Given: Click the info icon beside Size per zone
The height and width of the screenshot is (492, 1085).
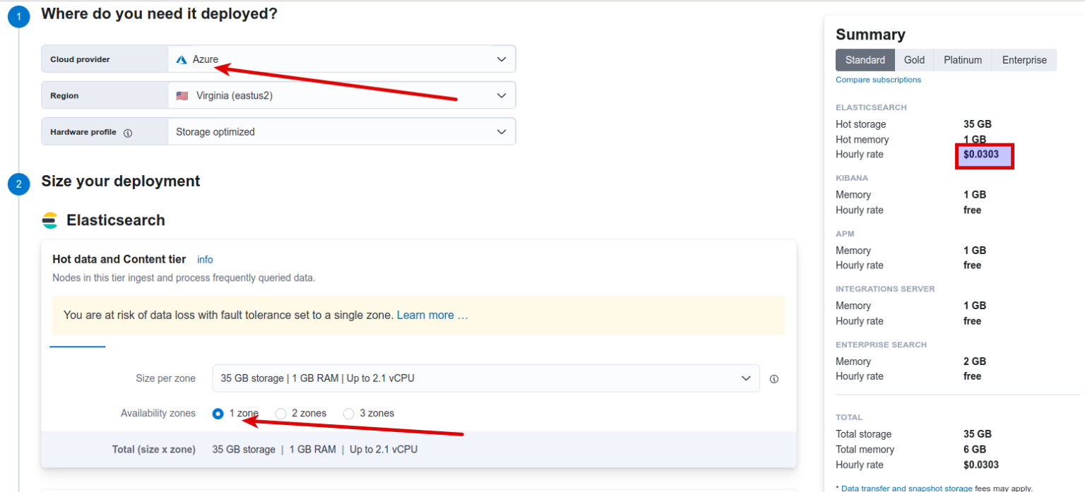Looking at the screenshot, I should [x=773, y=378].
